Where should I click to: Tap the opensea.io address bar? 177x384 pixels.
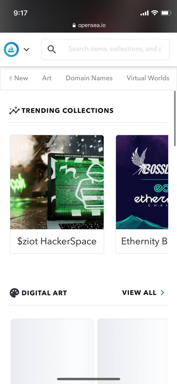tap(89, 25)
